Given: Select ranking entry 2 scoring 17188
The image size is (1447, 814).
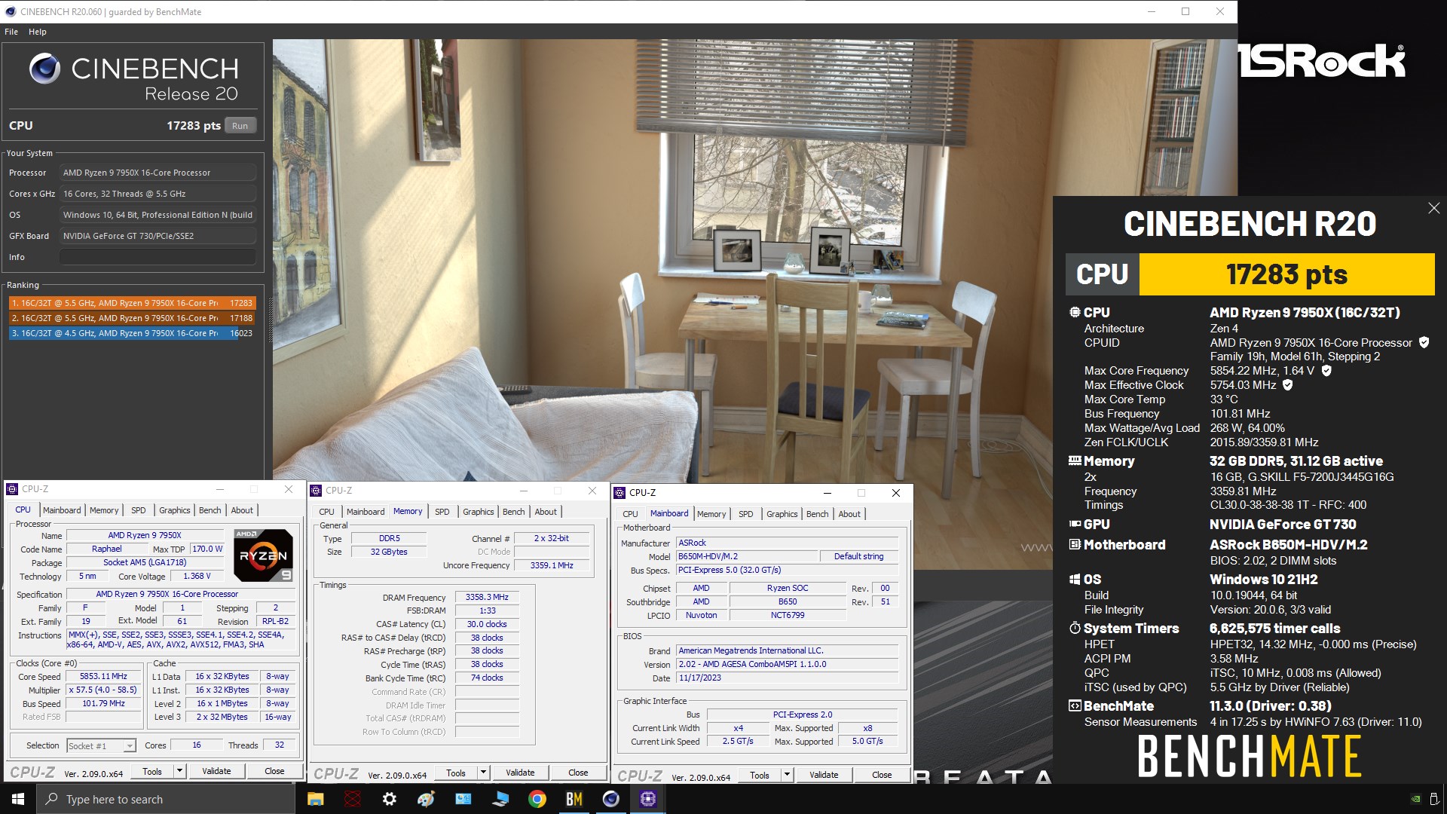Looking at the screenshot, I should 133,318.
